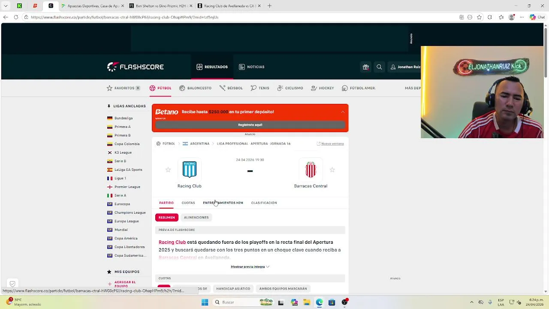Select Baloncesto sport tab
Screen dimensions: 549x309
195,88
